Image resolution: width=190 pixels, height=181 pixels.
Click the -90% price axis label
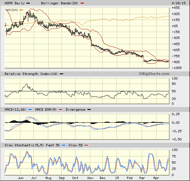pos(176,62)
